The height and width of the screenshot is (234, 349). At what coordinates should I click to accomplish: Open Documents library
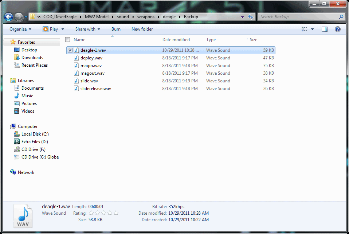pyautogui.click(x=32, y=88)
